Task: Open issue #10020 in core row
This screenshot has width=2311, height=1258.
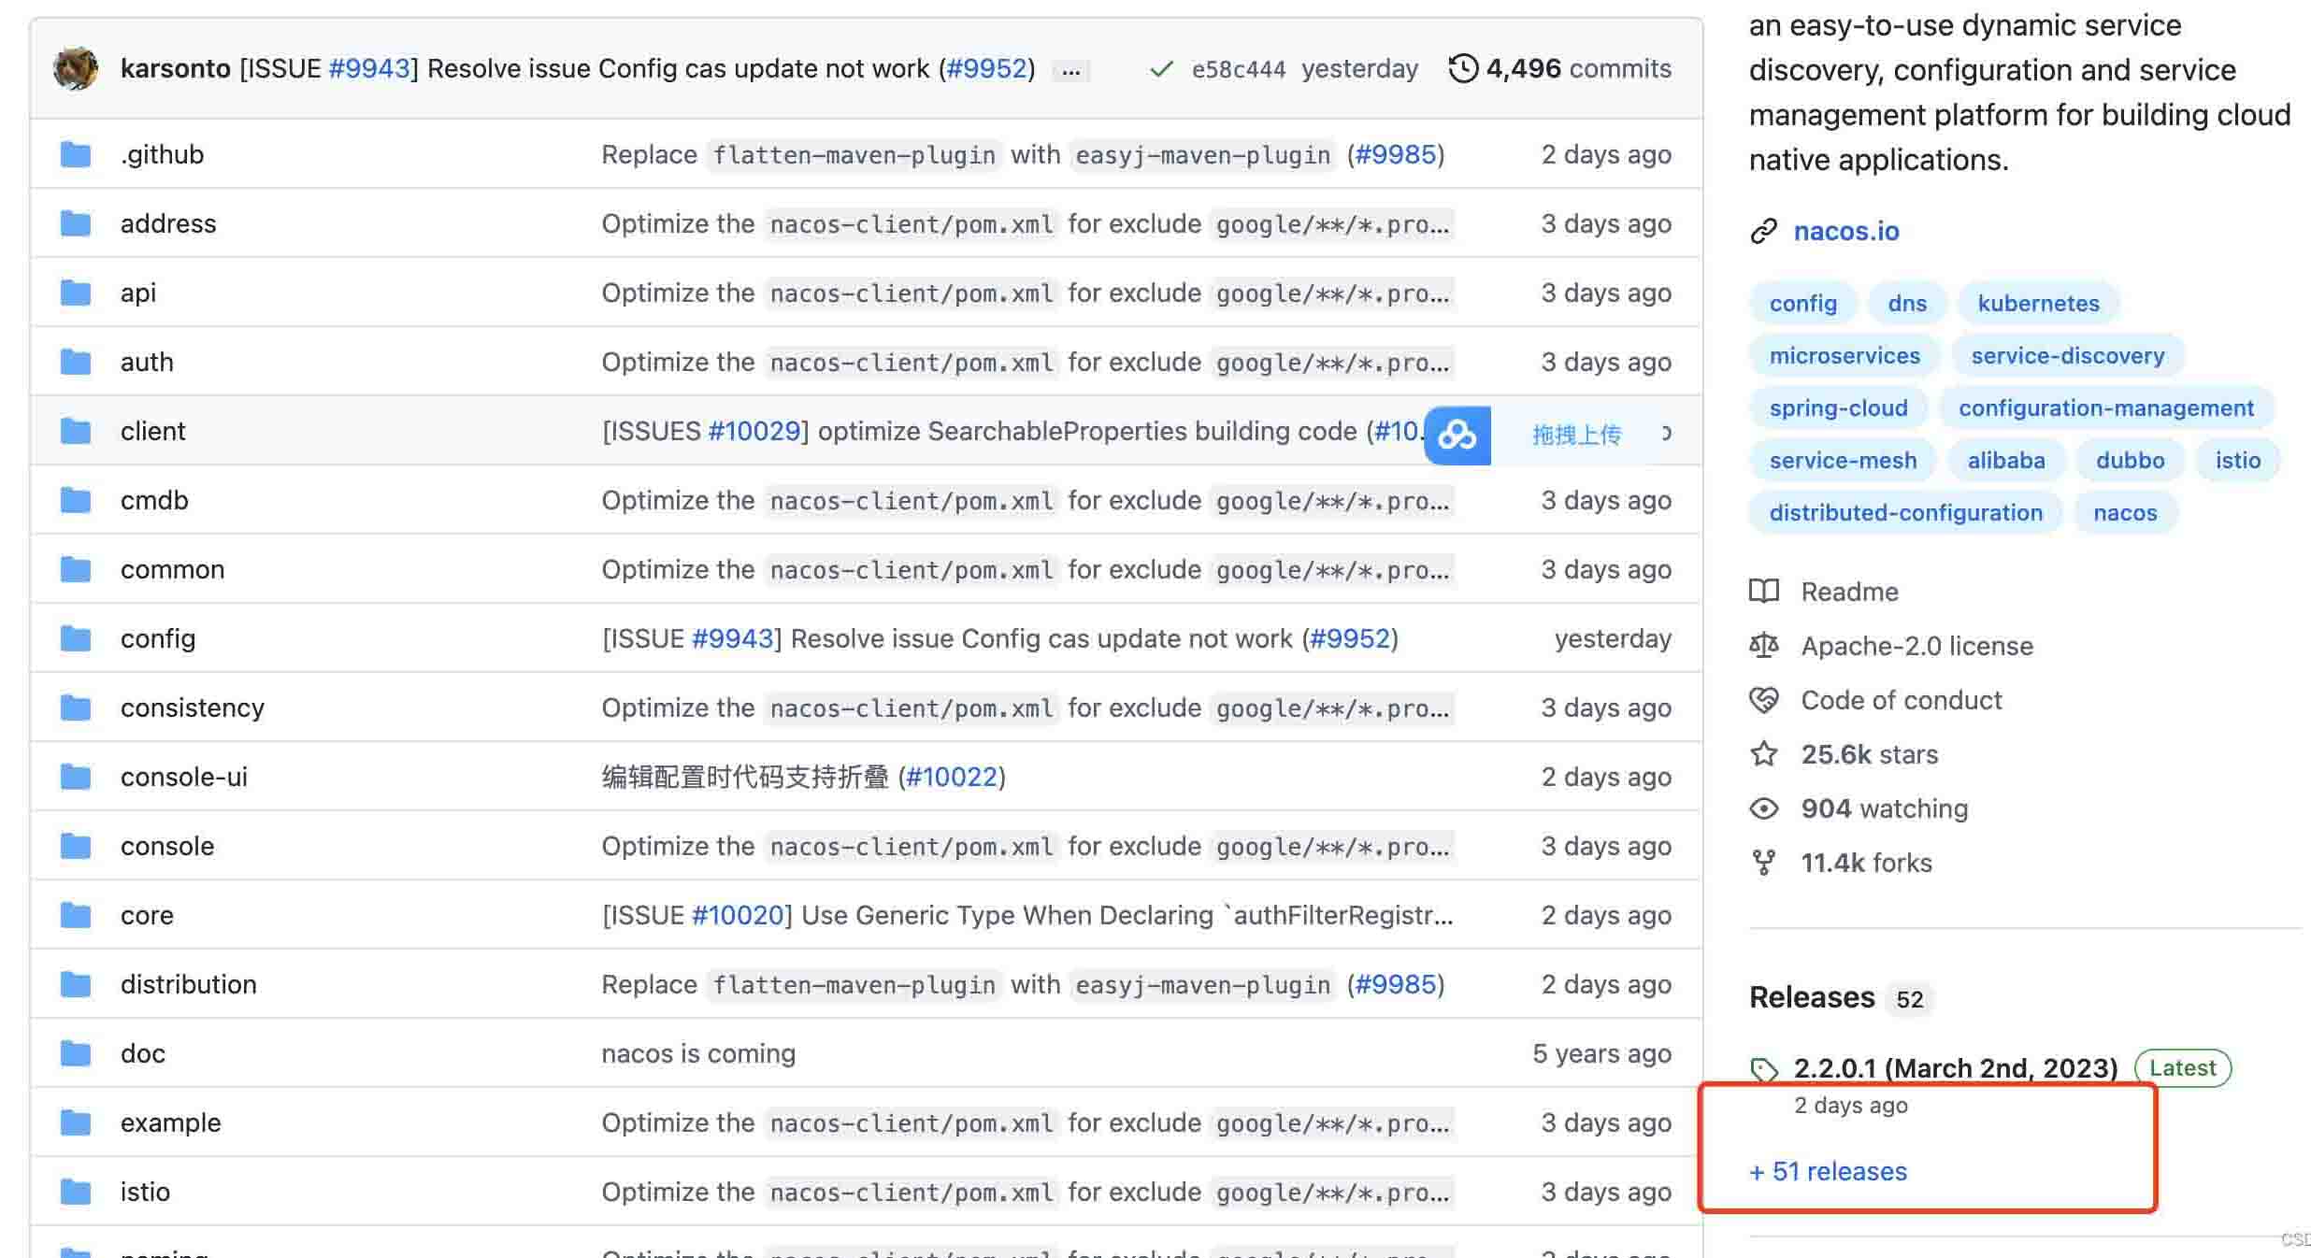Action: tap(738, 915)
